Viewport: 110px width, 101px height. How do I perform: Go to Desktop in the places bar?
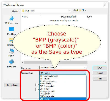pyautogui.click(x=12, y=31)
